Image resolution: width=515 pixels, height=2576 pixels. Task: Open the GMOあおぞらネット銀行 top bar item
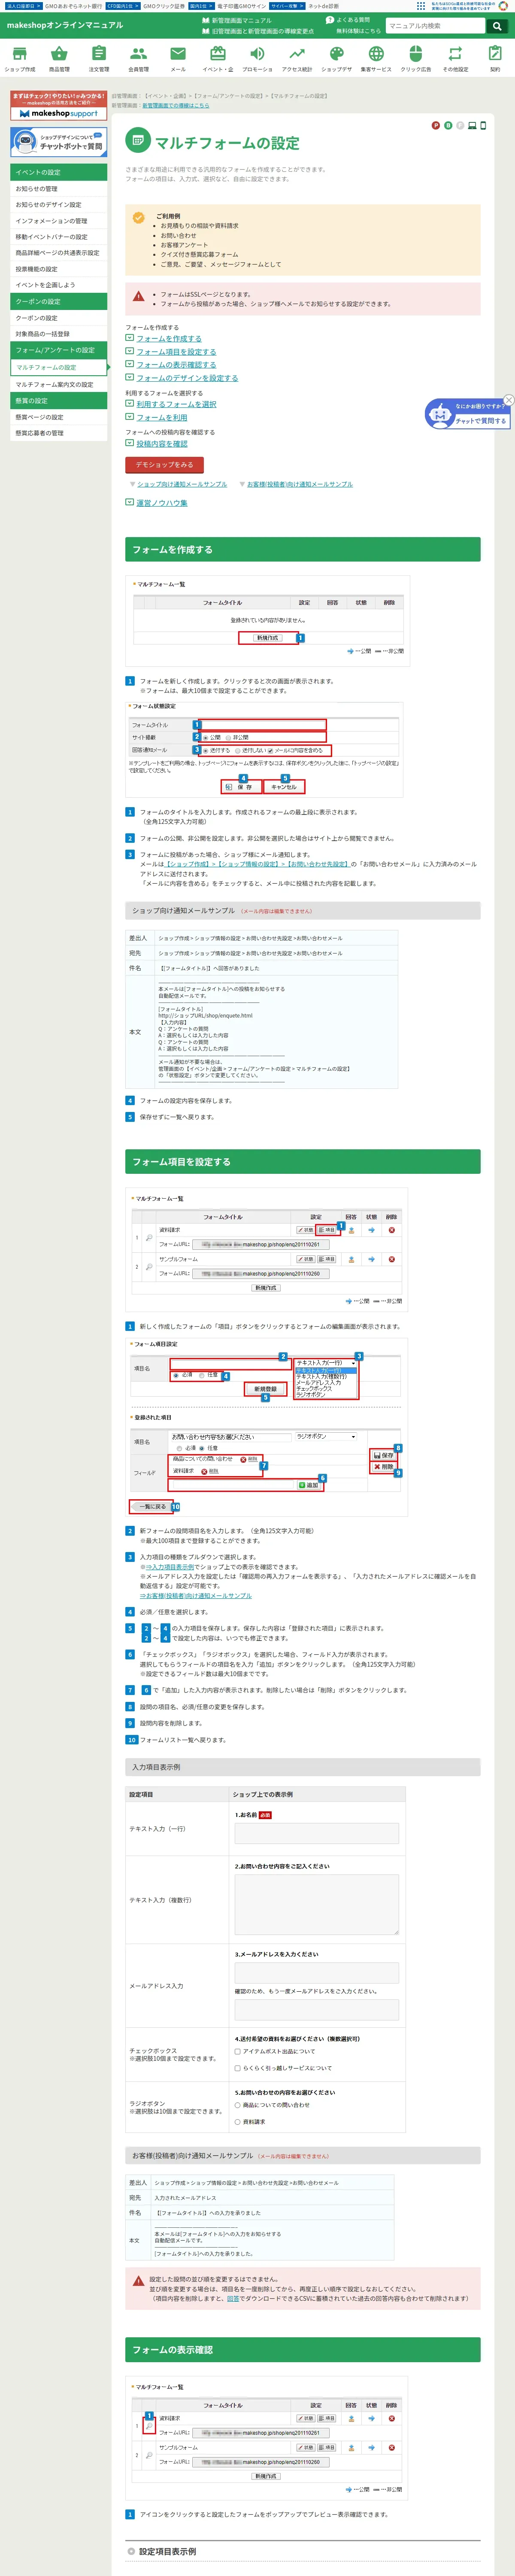click(73, 6)
